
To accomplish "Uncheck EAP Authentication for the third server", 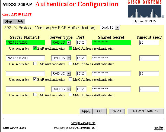I will [x=35, y=79].
